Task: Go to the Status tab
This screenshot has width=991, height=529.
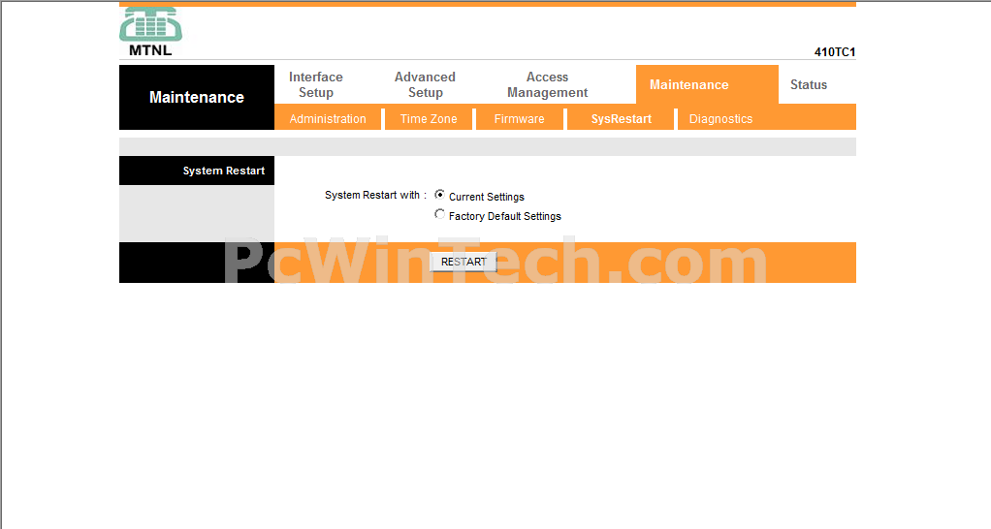Action: click(809, 84)
